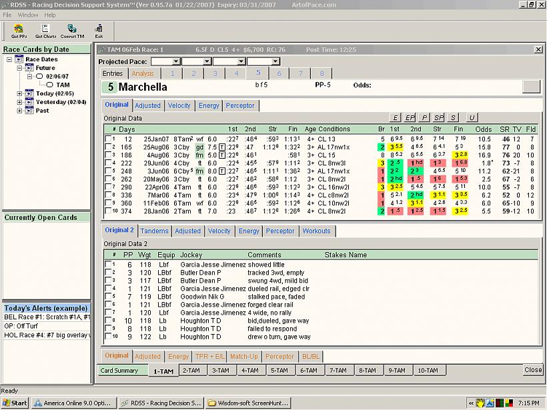Check the box for pace line 1 (25Jan07)
The height and width of the screenshot is (410, 547).
(109, 139)
